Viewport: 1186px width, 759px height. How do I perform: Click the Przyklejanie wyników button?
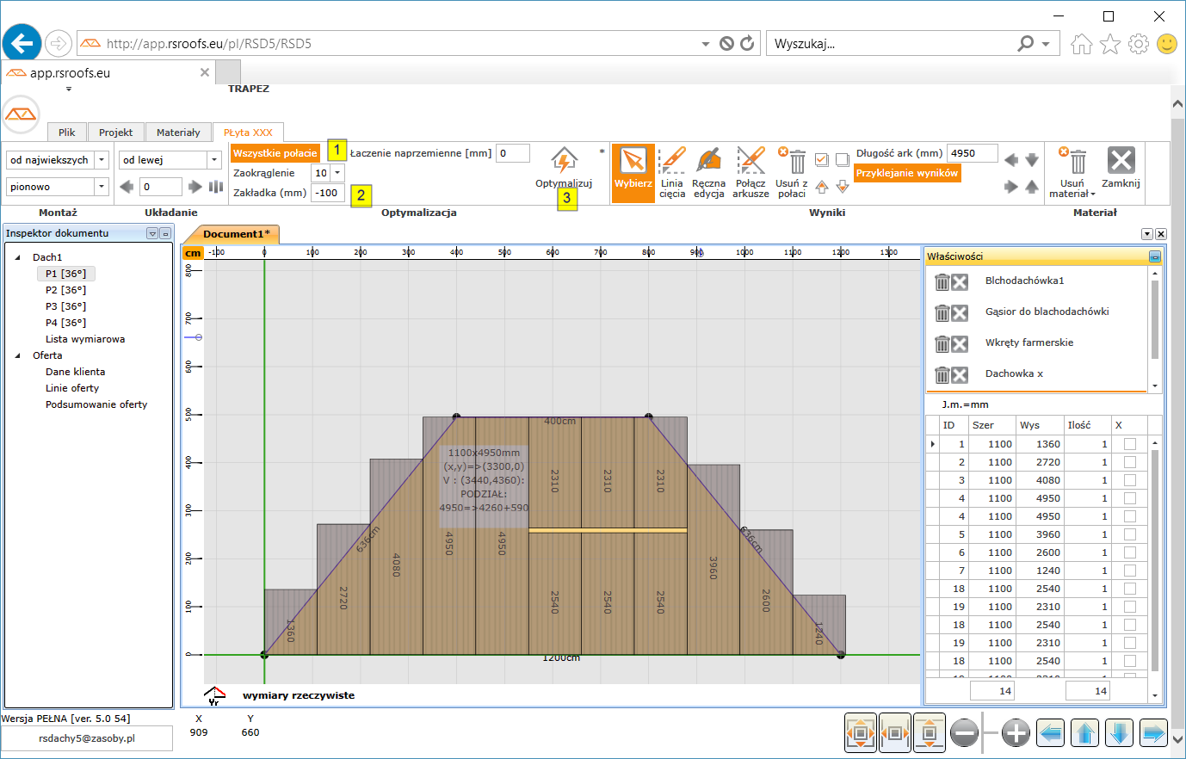click(x=906, y=173)
